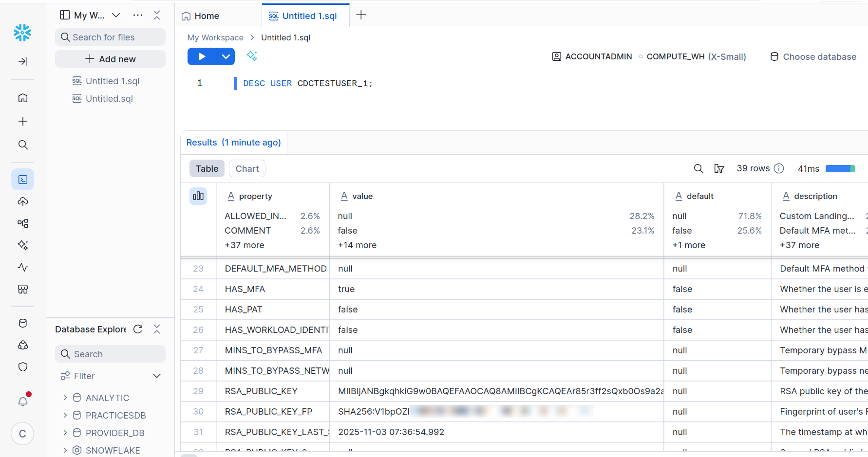Screen dimensions: 868x457
Task: Toggle column statistics view icon
Action: pyautogui.click(x=198, y=196)
